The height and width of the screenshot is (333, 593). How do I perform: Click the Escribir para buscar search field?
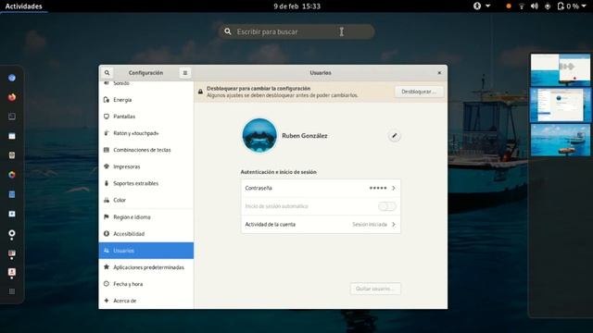click(x=296, y=31)
